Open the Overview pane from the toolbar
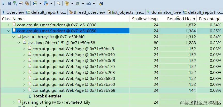Screen dimensions: 223x107 click(x=3, y=3)
